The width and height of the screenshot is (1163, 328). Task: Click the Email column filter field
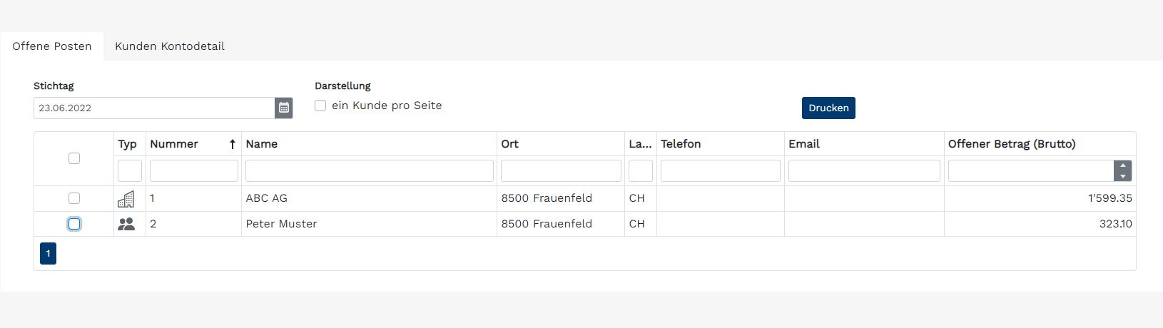pos(864,170)
